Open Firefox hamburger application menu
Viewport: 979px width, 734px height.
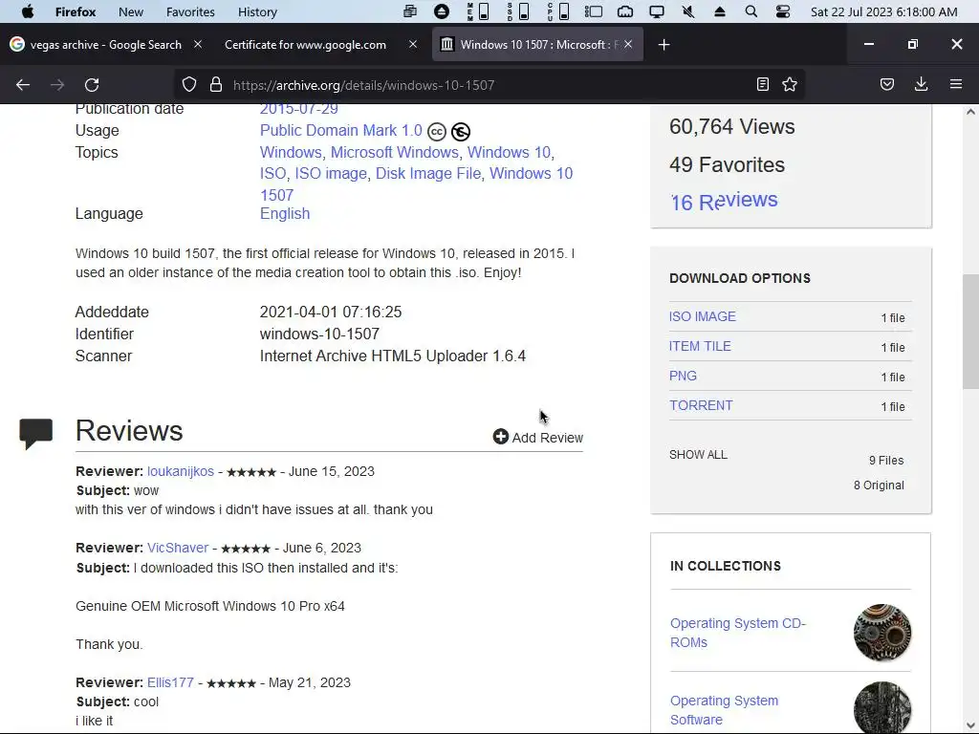pyautogui.click(x=956, y=84)
